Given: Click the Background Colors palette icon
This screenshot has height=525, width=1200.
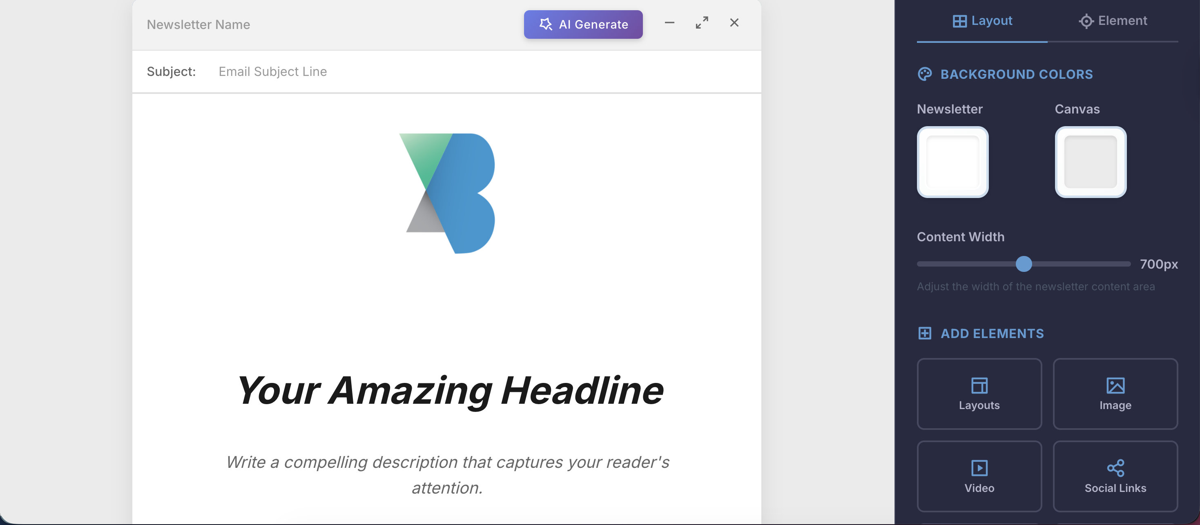Looking at the screenshot, I should (925, 73).
